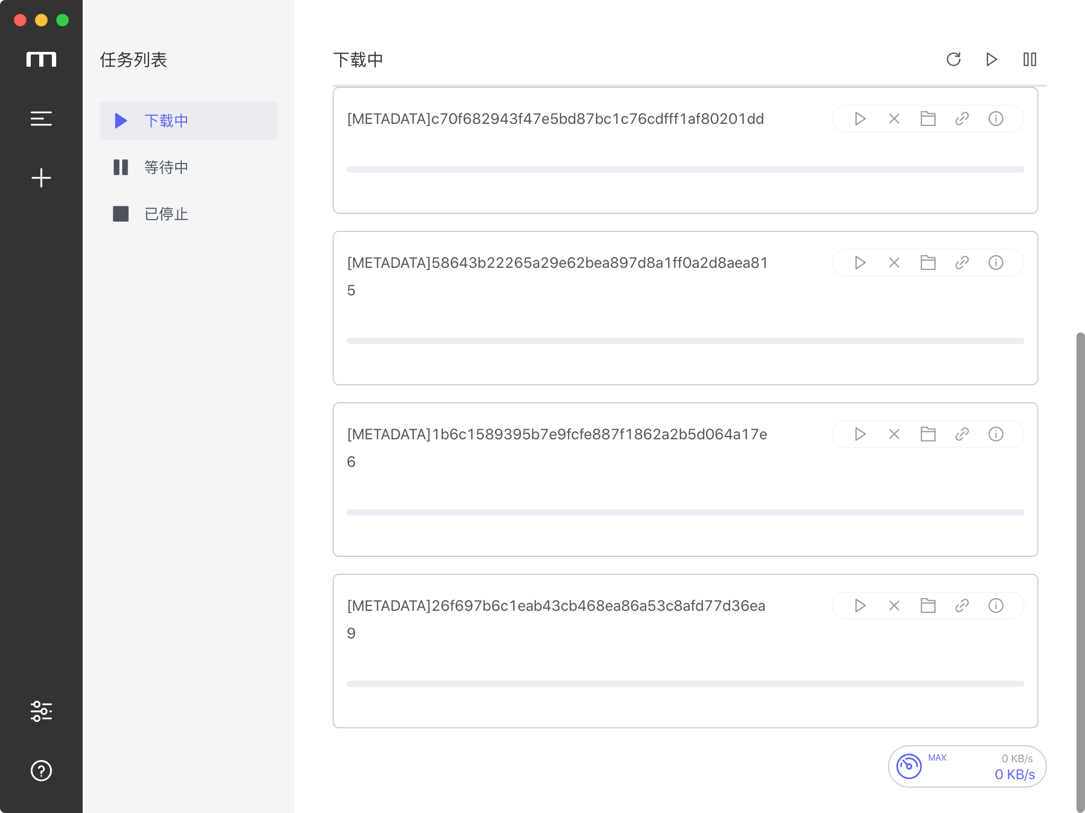Delete the 1b6c1589395b metadata task
This screenshot has height=813, width=1085.
[894, 434]
